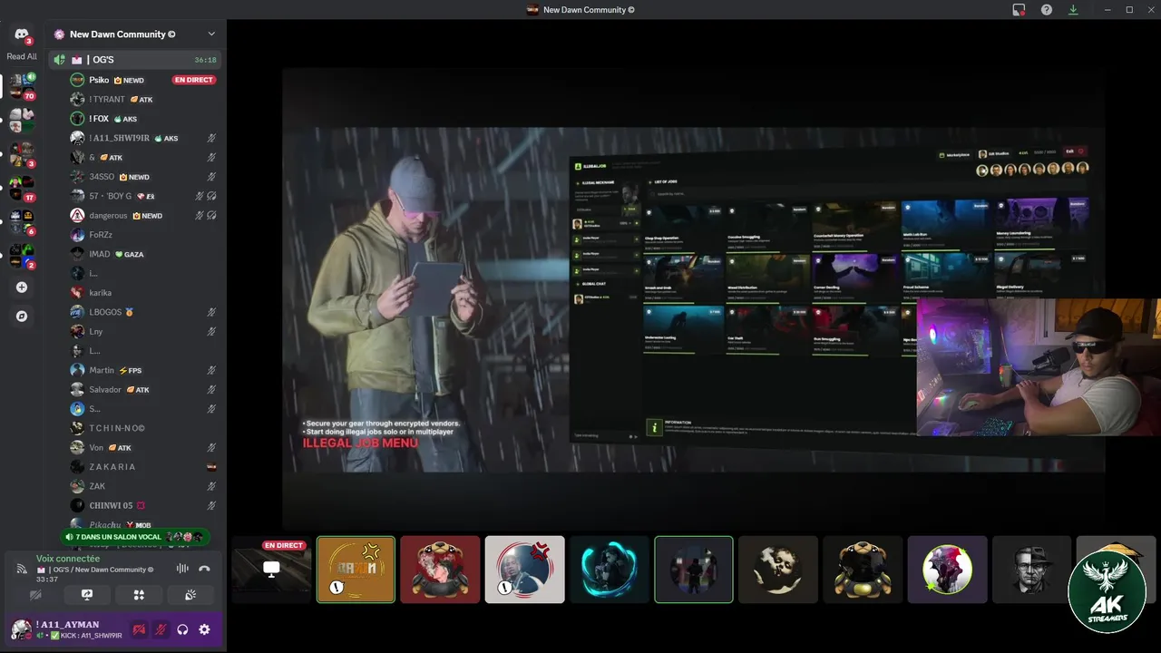Select user Von in voice list
This screenshot has width=1161, height=653.
tap(96, 448)
